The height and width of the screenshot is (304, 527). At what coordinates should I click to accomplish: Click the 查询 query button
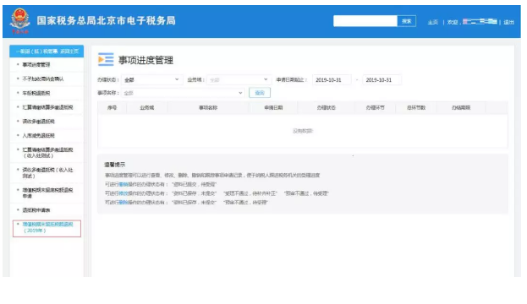pyautogui.click(x=260, y=93)
